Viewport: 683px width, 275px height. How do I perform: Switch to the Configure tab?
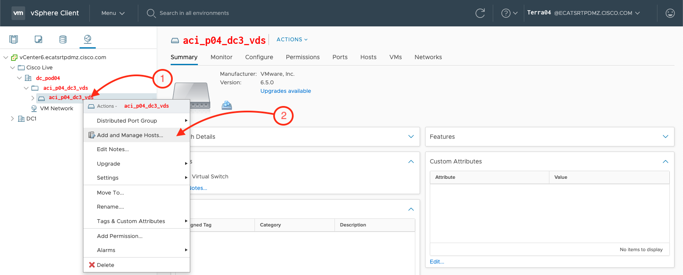click(x=259, y=57)
